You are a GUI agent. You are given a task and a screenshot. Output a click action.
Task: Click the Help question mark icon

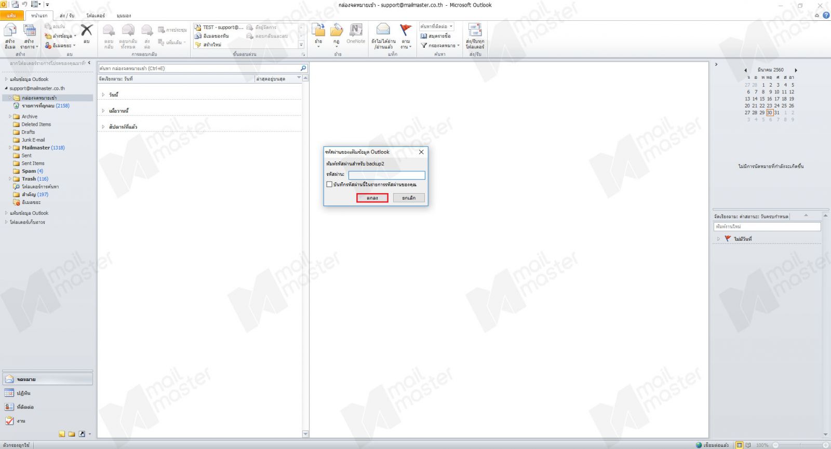(x=826, y=16)
